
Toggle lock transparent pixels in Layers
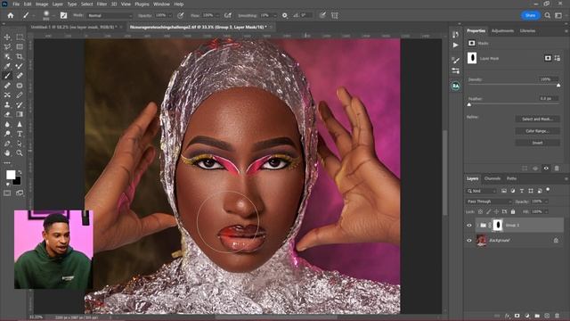click(480, 211)
